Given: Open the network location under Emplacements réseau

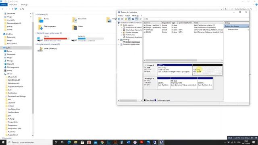Looking at the screenshot, I should (47, 49).
